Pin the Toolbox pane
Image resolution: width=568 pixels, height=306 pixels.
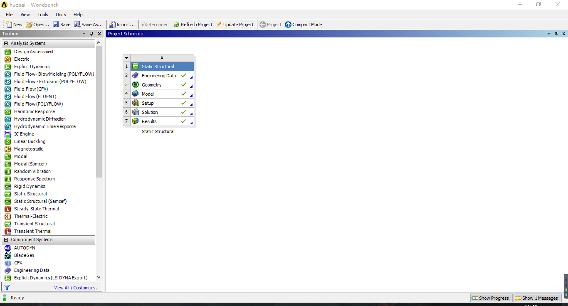point(92,34)
